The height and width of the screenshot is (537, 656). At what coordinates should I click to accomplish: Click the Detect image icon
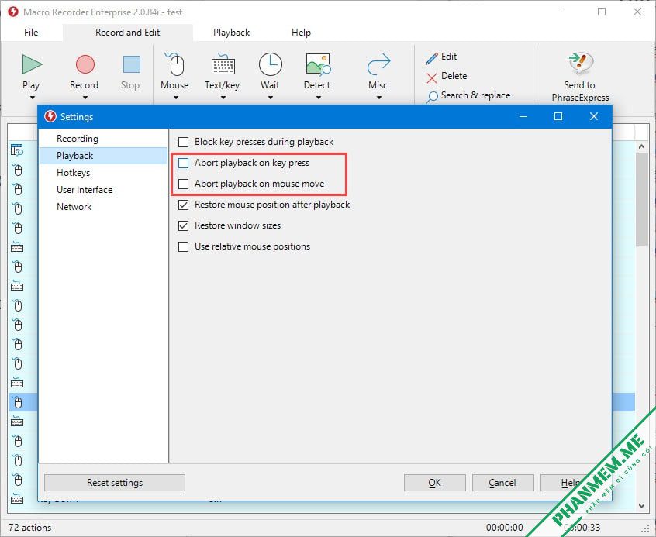[319, 64]
